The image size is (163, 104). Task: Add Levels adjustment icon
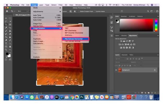point(124,41)
